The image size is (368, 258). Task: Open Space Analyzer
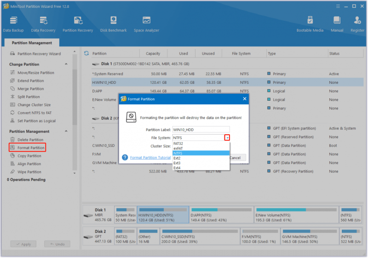[146, 24]
